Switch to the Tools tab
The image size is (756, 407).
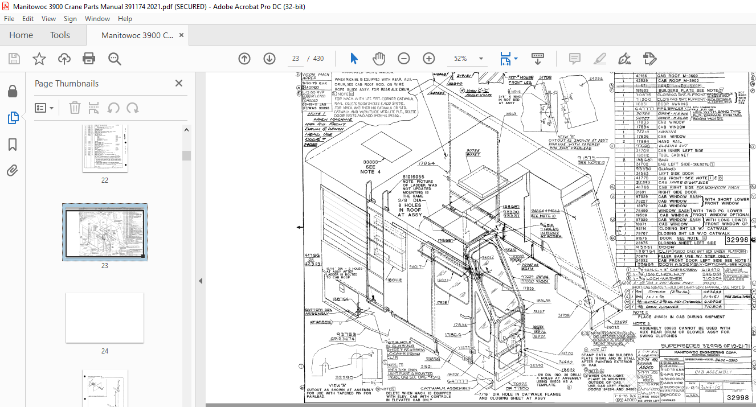tap(60, 35)
